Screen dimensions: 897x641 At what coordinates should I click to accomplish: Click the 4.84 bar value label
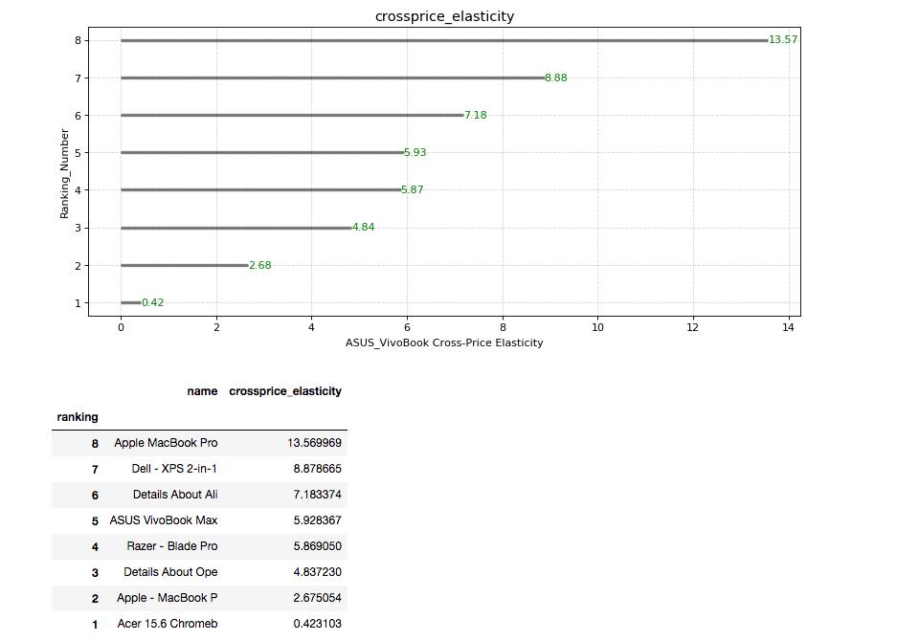point(363,227)
